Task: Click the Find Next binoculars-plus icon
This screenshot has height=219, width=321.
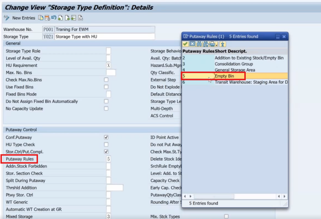Action: (205, 44)
